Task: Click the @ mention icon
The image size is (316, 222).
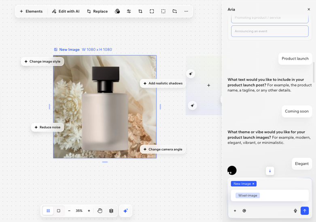Action: point(244,211)
